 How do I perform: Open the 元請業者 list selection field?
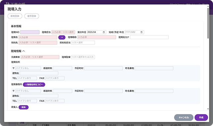(40, 57)
